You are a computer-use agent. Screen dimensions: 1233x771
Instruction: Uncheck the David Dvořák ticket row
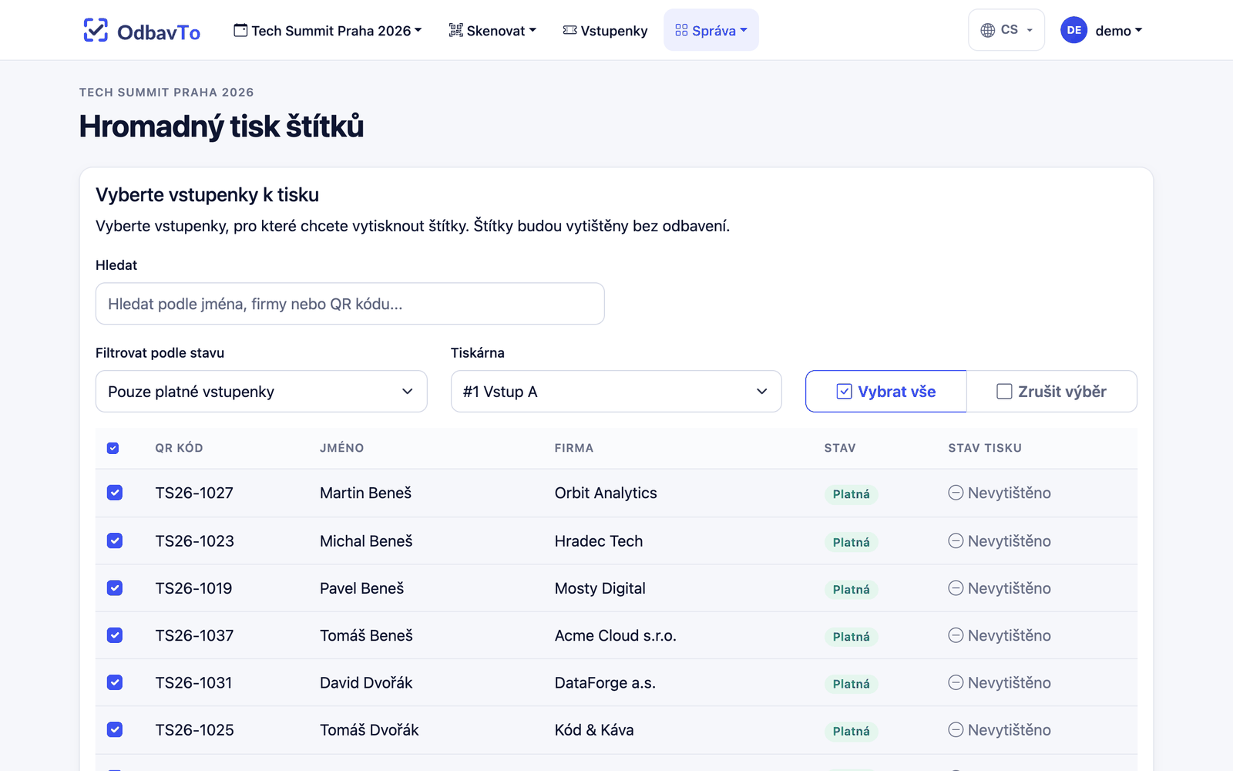pos(115,682)
